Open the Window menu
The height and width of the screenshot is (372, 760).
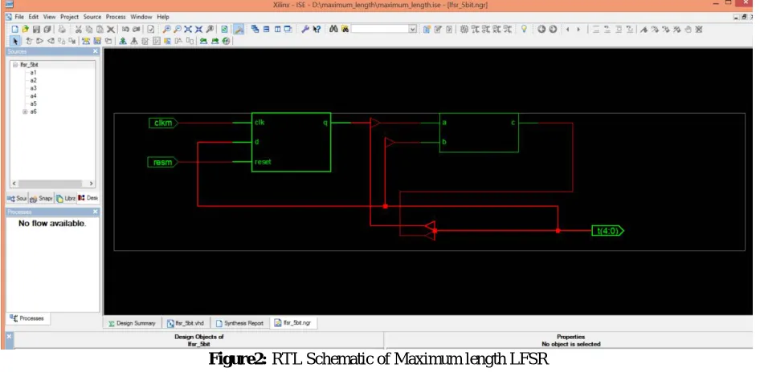click(141, 17)
